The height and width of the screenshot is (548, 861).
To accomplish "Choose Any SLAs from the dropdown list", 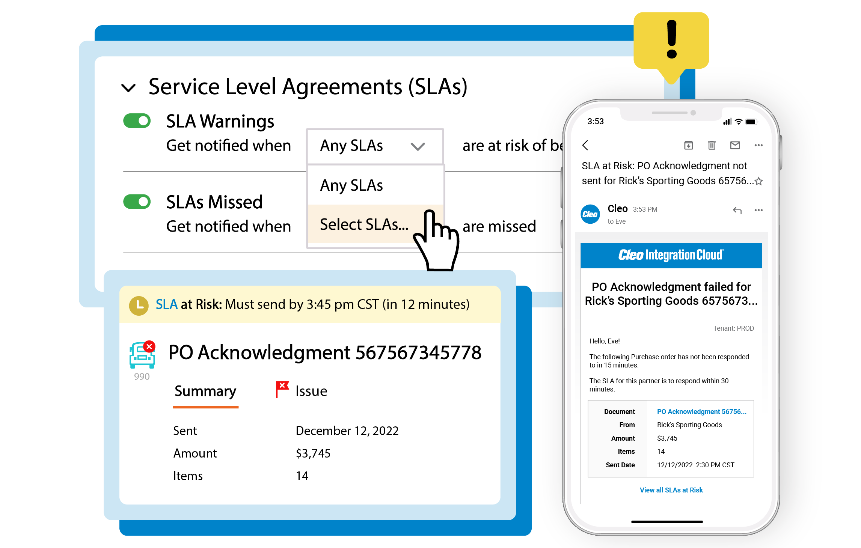I will [x=375, y=185].
